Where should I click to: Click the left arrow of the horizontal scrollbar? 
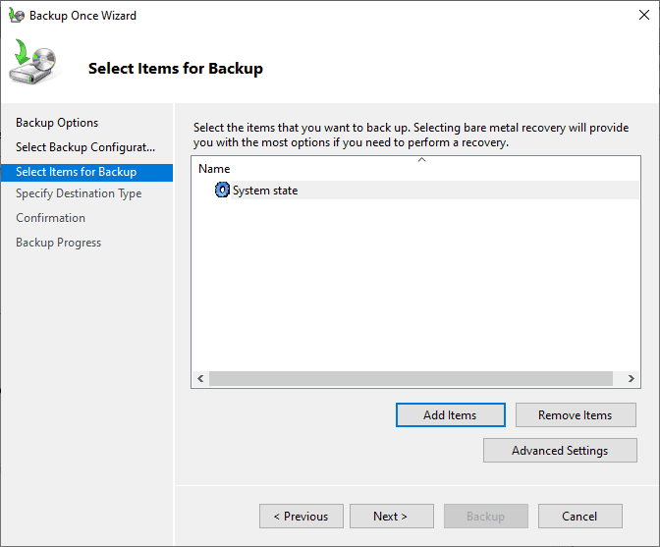(x=200, y=379)
